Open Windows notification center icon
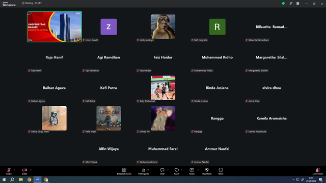The height and width of the screenshot is (183, 326). pyautogui.click(x=321, y=179)
